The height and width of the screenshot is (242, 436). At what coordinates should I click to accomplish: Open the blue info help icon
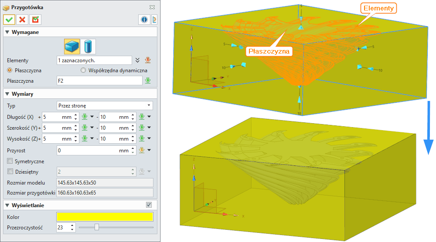click(x=143, y=20)
